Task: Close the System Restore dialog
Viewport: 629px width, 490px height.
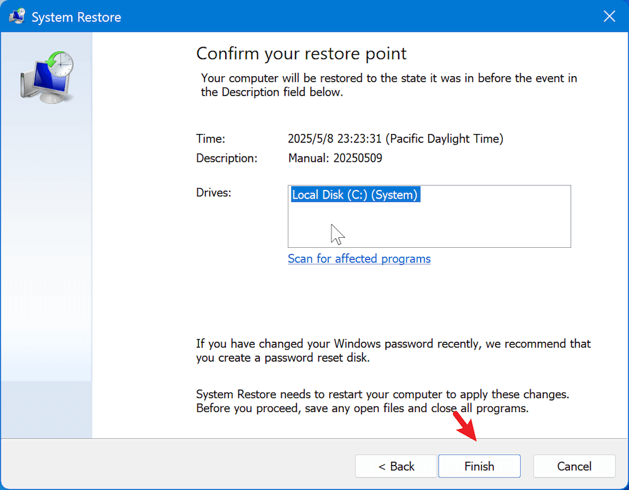Action: click(x=608, y=16)
